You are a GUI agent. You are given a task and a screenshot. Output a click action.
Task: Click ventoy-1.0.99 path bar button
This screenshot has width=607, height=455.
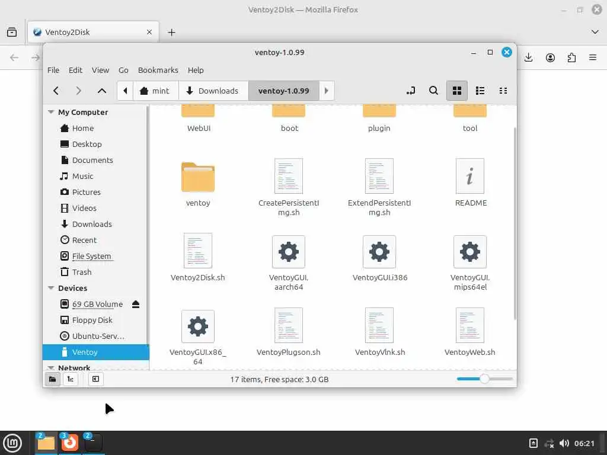tap(284, 91)
